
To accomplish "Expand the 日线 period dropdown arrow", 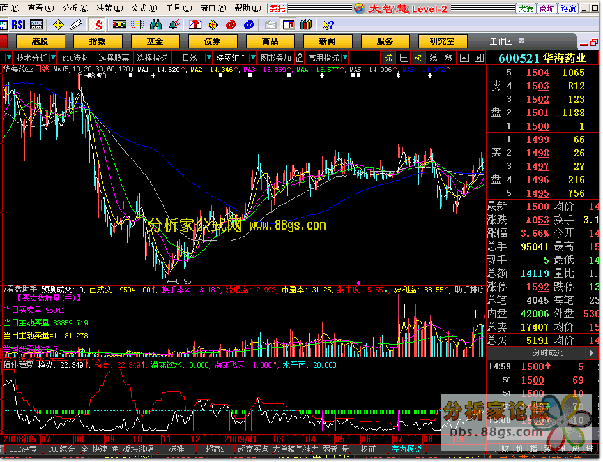I will point(208,57).
